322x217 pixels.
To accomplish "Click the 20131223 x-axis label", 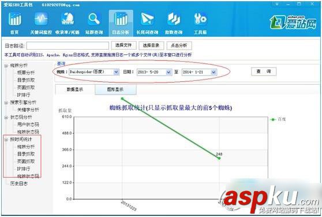I will click(x=128, y=205).
